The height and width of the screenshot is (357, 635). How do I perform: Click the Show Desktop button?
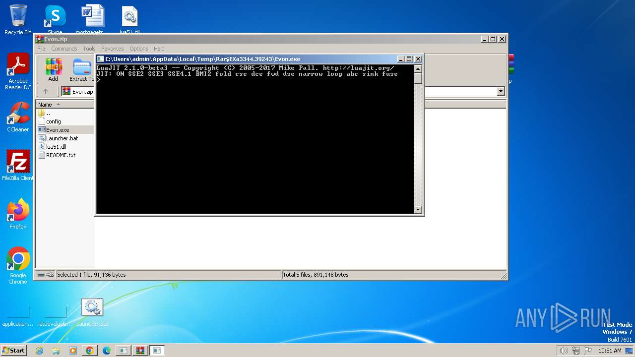[630, 351]
